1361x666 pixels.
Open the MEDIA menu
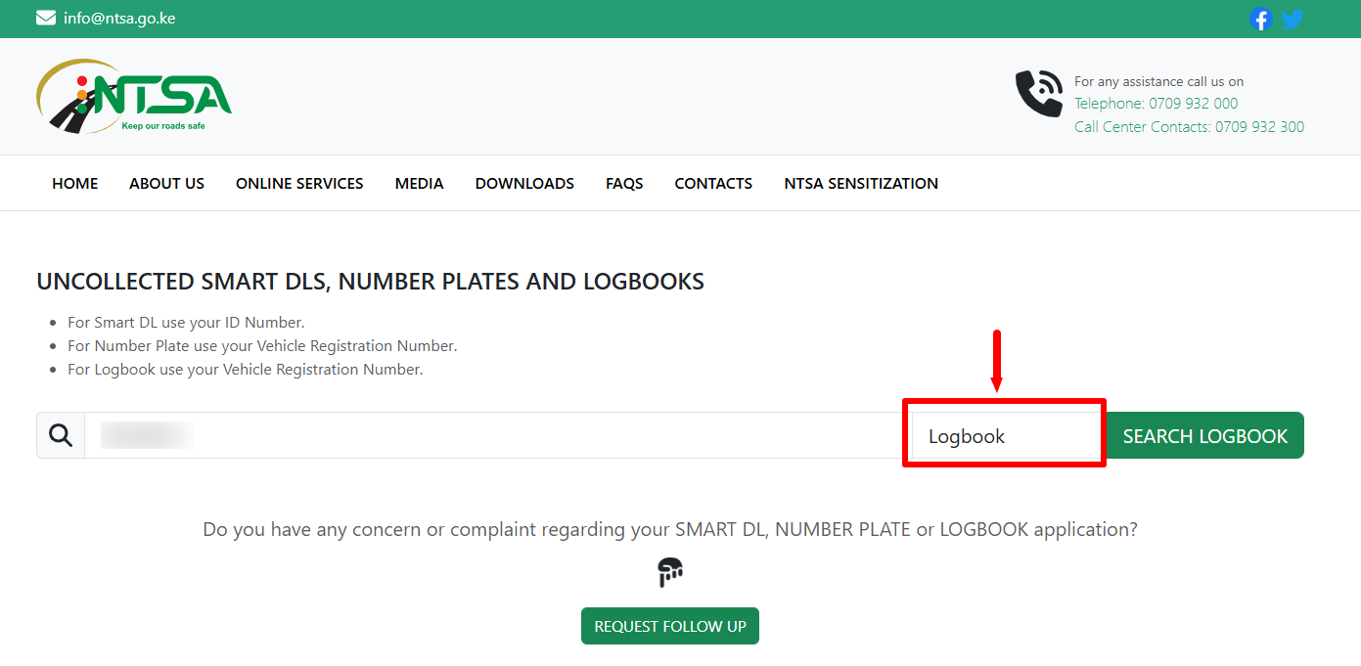[420, 183]
